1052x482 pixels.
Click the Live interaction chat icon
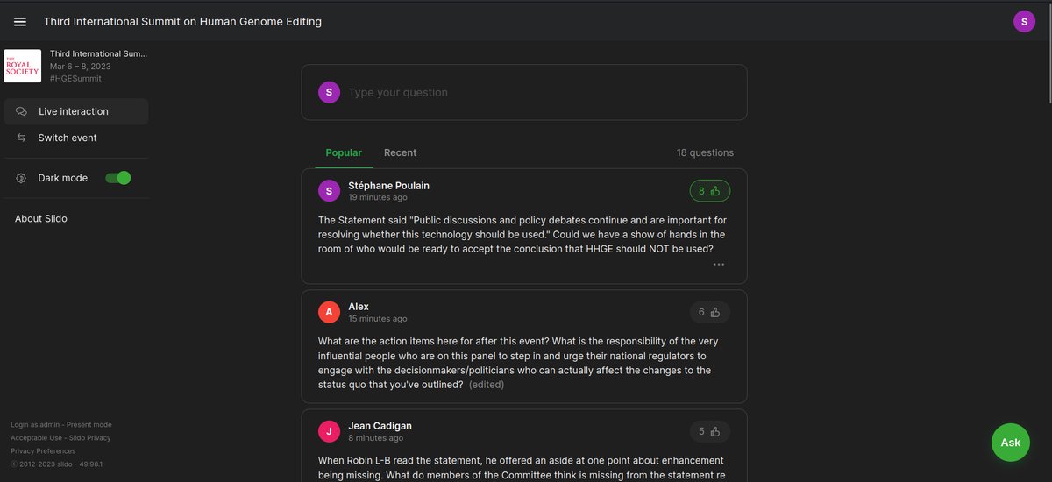click(21, 111)
